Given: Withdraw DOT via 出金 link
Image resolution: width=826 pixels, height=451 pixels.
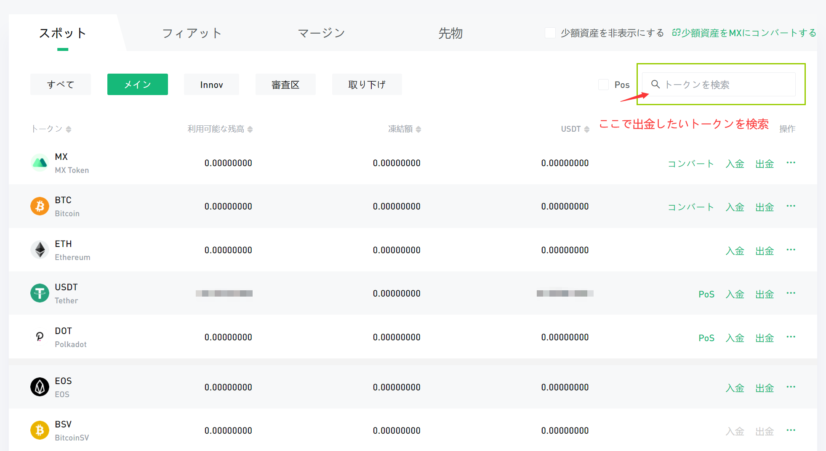Looking at the screenshot, I should click(x=765, y=338).
